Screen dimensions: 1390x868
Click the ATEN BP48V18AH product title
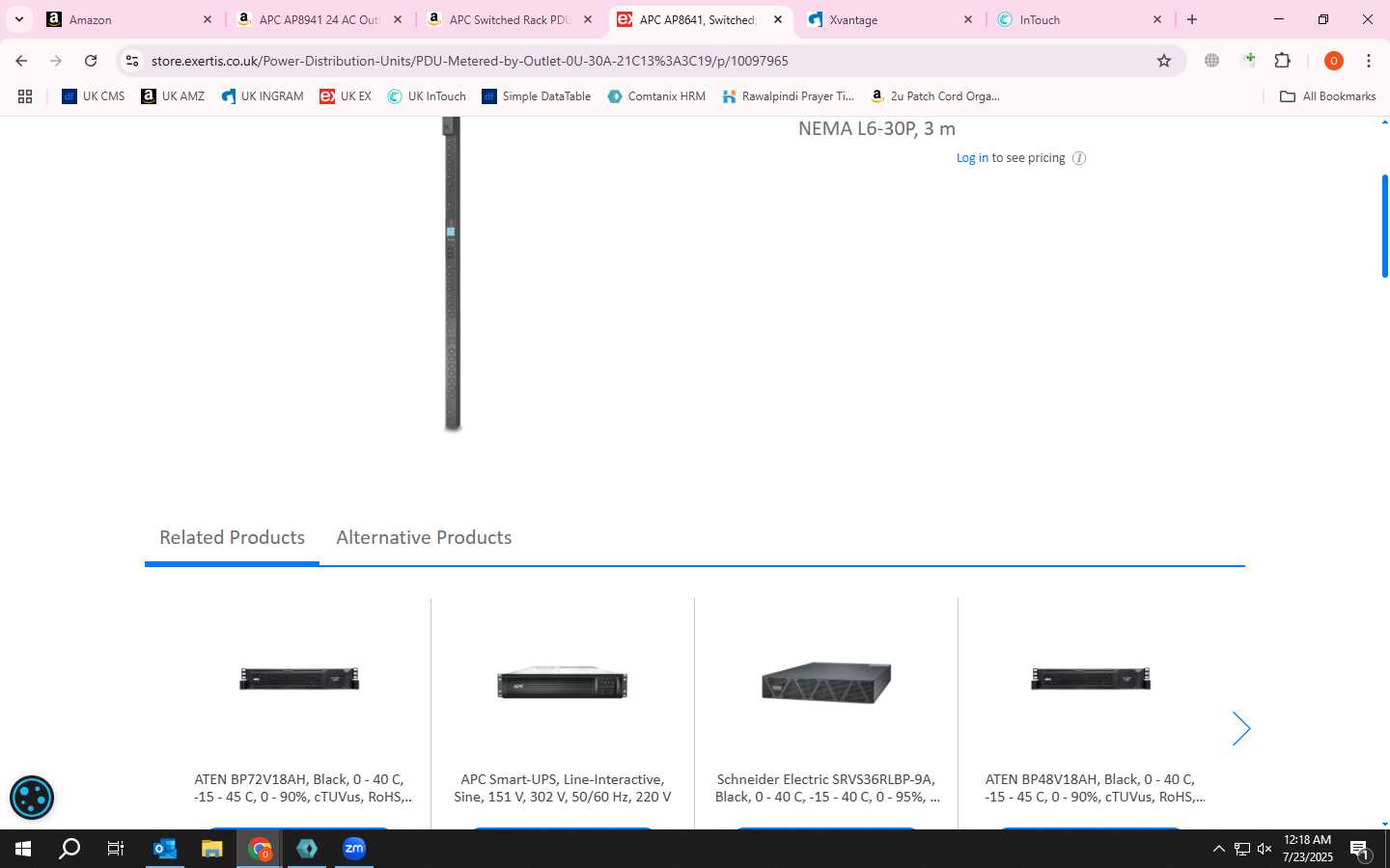pyautogui.click(x=1095, y=788)
